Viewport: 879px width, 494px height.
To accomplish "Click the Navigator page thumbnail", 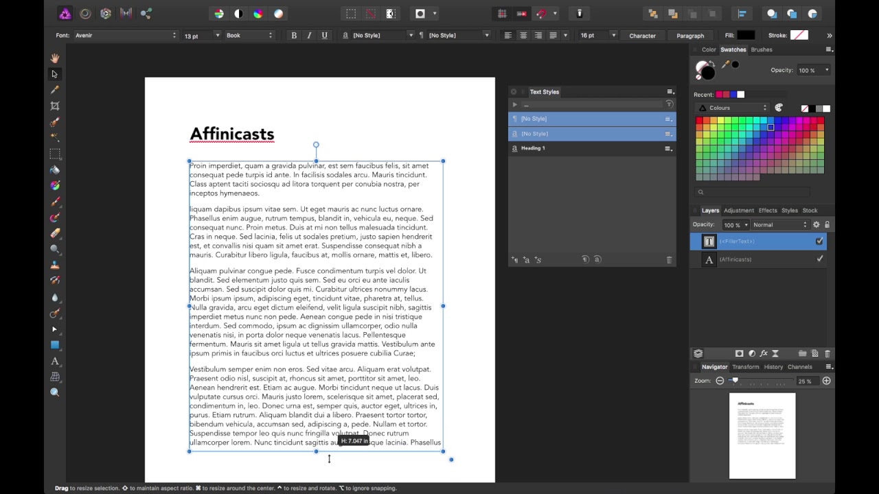I will [762, 436].
